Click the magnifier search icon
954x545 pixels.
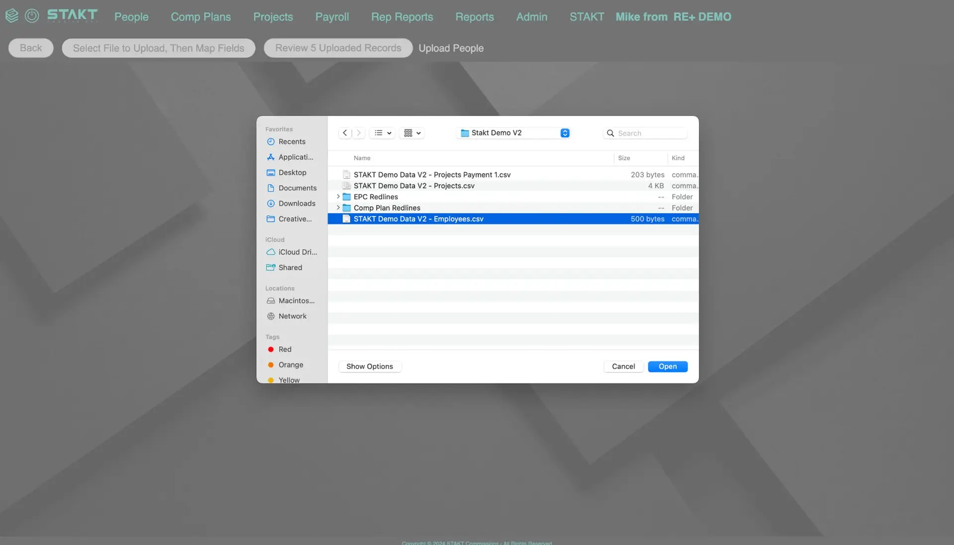coord(610,133)
